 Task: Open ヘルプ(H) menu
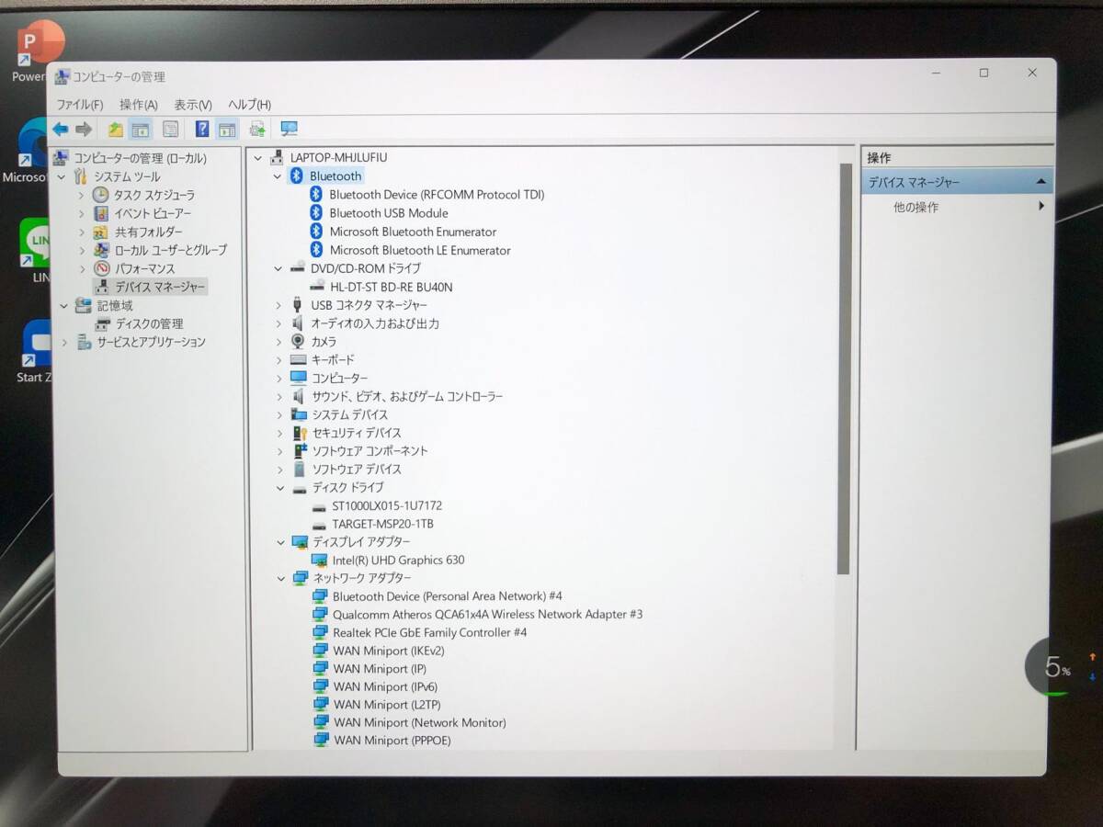250,105
